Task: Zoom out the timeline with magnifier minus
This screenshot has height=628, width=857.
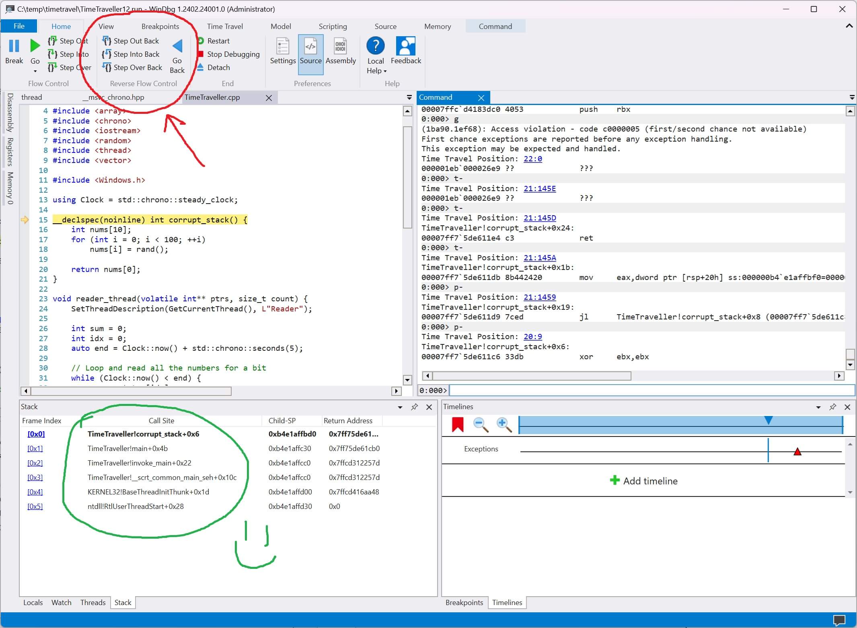Action: point(481,424)
